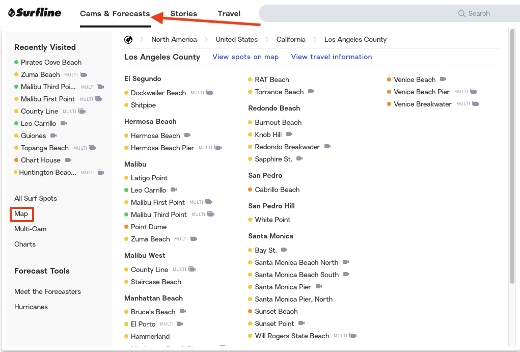
Task: Click camera icon beside Leo Carrillo in Recently Visited
Action: pyautogui.click(x=64, y=123)
